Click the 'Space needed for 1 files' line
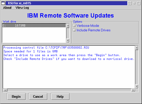 point(30,51)
